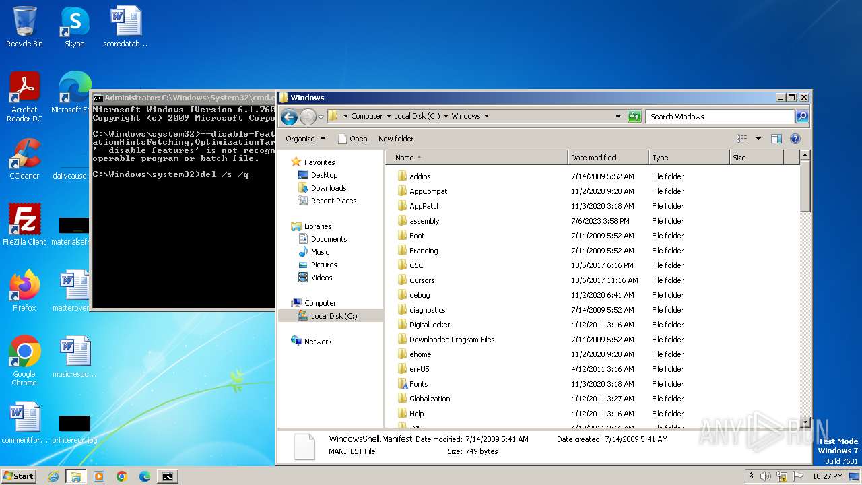
Task: Open the Organize dropdown menu
Action: tap(305, 139)
